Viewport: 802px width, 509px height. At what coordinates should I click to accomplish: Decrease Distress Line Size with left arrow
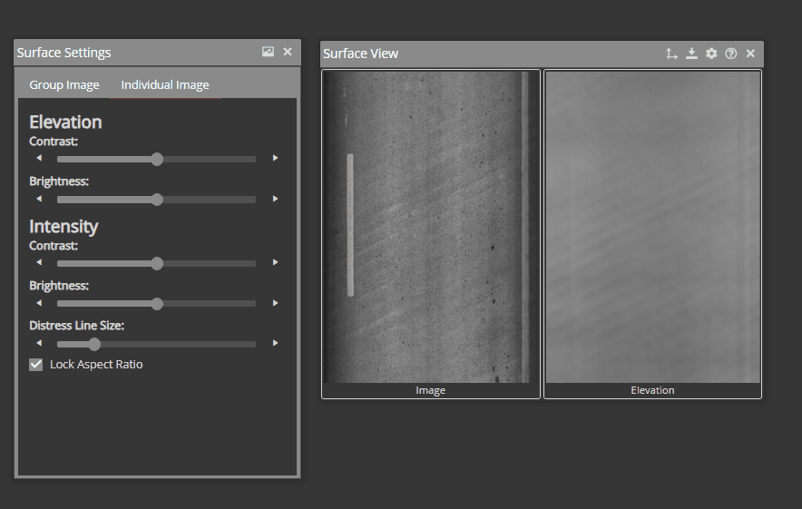click(39, 344)
